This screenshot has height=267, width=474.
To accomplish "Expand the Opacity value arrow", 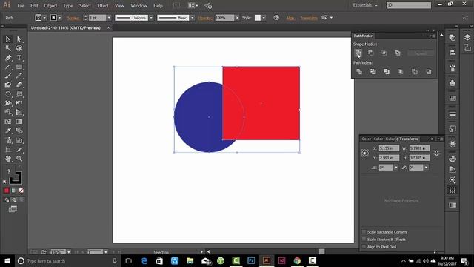I will tap(237, 18).
